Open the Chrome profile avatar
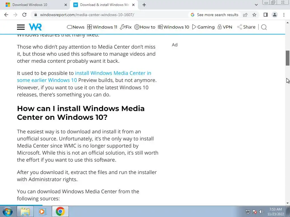Viewport: 290px width, 217px height. point(275,15)
